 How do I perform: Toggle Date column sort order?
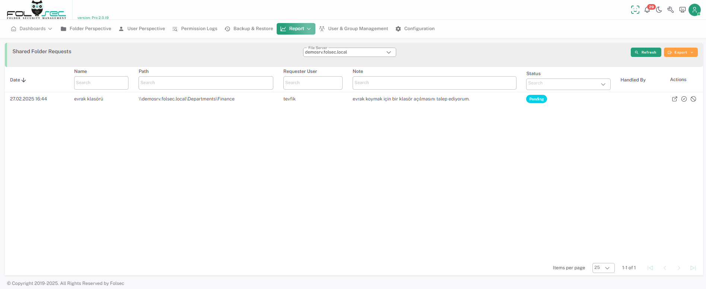pyautogui.click(x=18, y=80)
